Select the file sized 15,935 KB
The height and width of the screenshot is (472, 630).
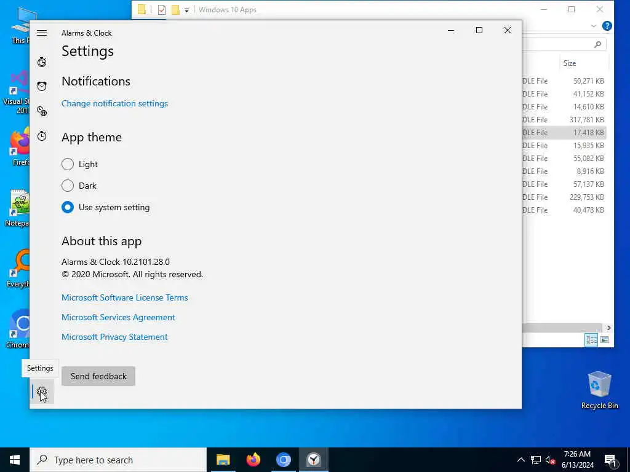[x=564, y=145]
